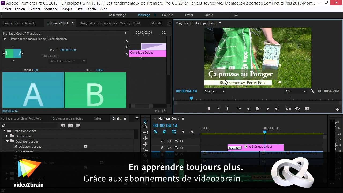This screenshot has height=193, width=343.
Task: Go to Out point in the Program monitor
Action: pyautogui.click(x=277, y=109)
